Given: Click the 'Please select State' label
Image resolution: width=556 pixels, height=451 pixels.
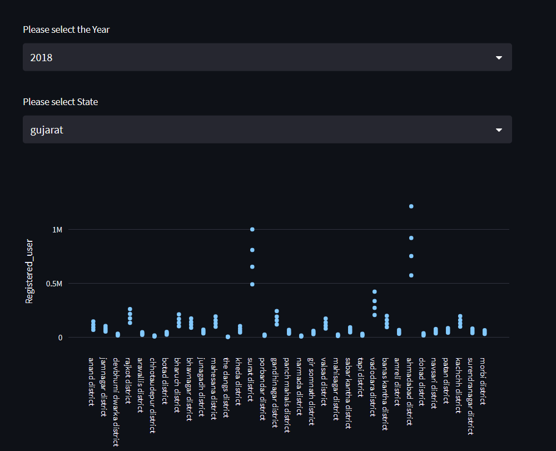Looking at the screenshot, I should [x=61, y=102].
